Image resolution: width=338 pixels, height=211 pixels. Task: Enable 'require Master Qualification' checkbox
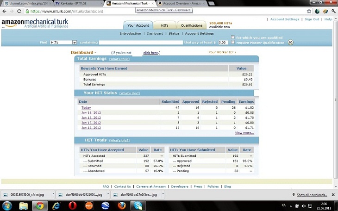click(x=233, y=42)
